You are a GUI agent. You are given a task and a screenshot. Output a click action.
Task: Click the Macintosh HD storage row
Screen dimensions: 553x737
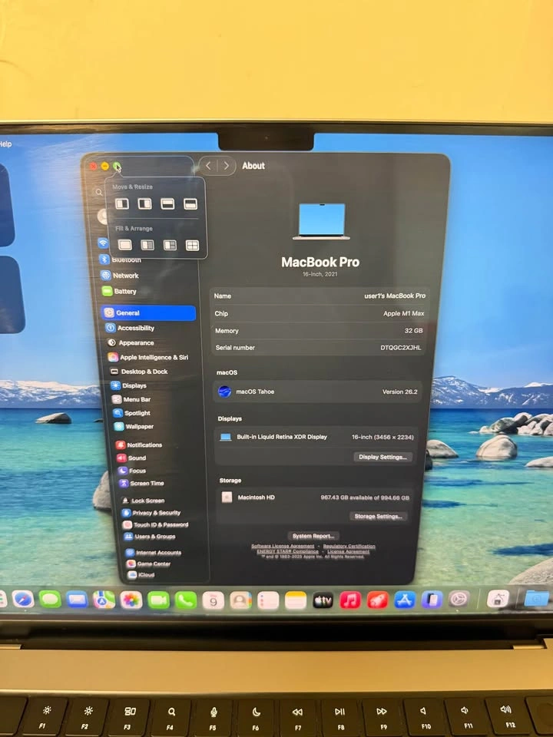(x=315, y=497)
